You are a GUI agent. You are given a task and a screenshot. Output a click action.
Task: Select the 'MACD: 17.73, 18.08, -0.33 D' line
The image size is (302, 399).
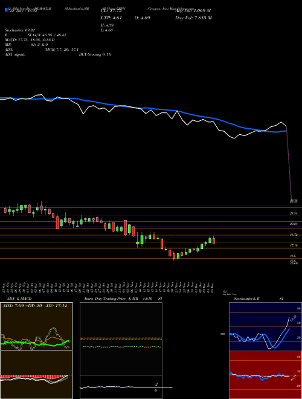(x=30, y=40)
